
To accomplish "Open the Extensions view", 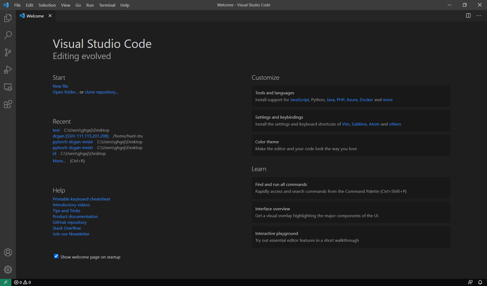I will (x=8, y=104).
